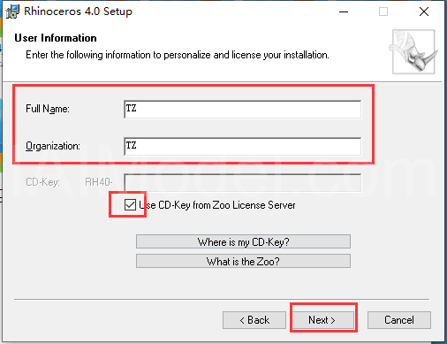Click the 'User Information' heading
447x344 pixels.
(x=56, y=38)
